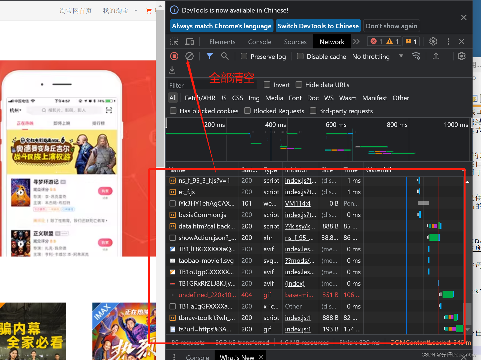This screenshot has height=360, width=481.
Task: Filter requests by Font
Action: [295, 98]
